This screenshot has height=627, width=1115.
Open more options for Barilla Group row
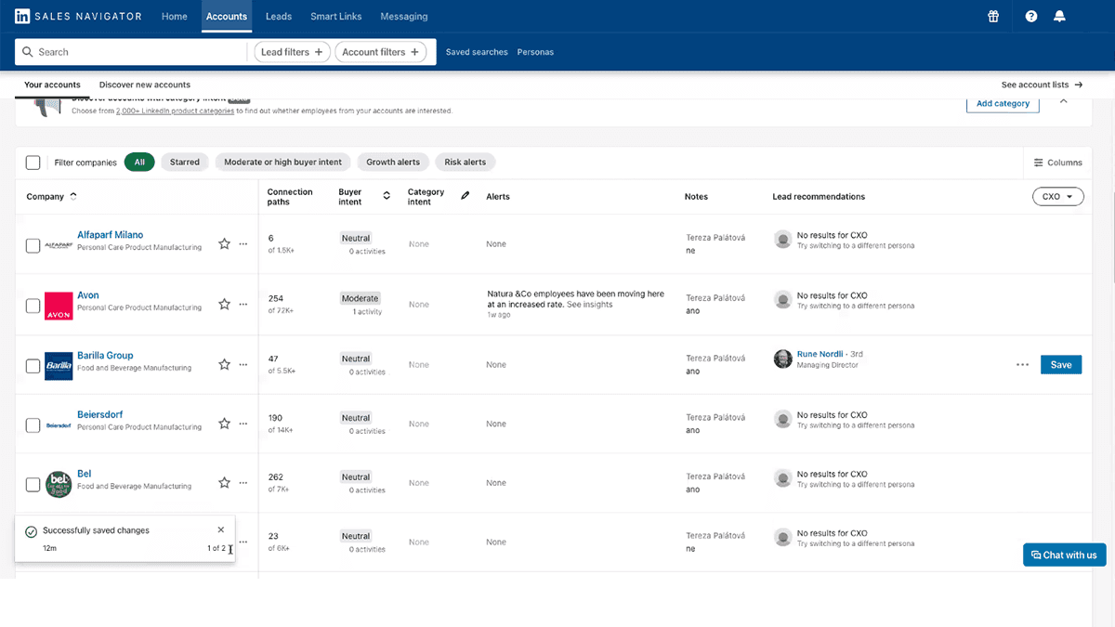1022,365
